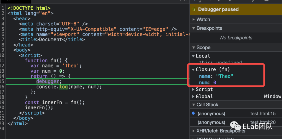
Task: Click the "<html lang="en">" code line
Action: pyautogui.click(x=30, y=13)
